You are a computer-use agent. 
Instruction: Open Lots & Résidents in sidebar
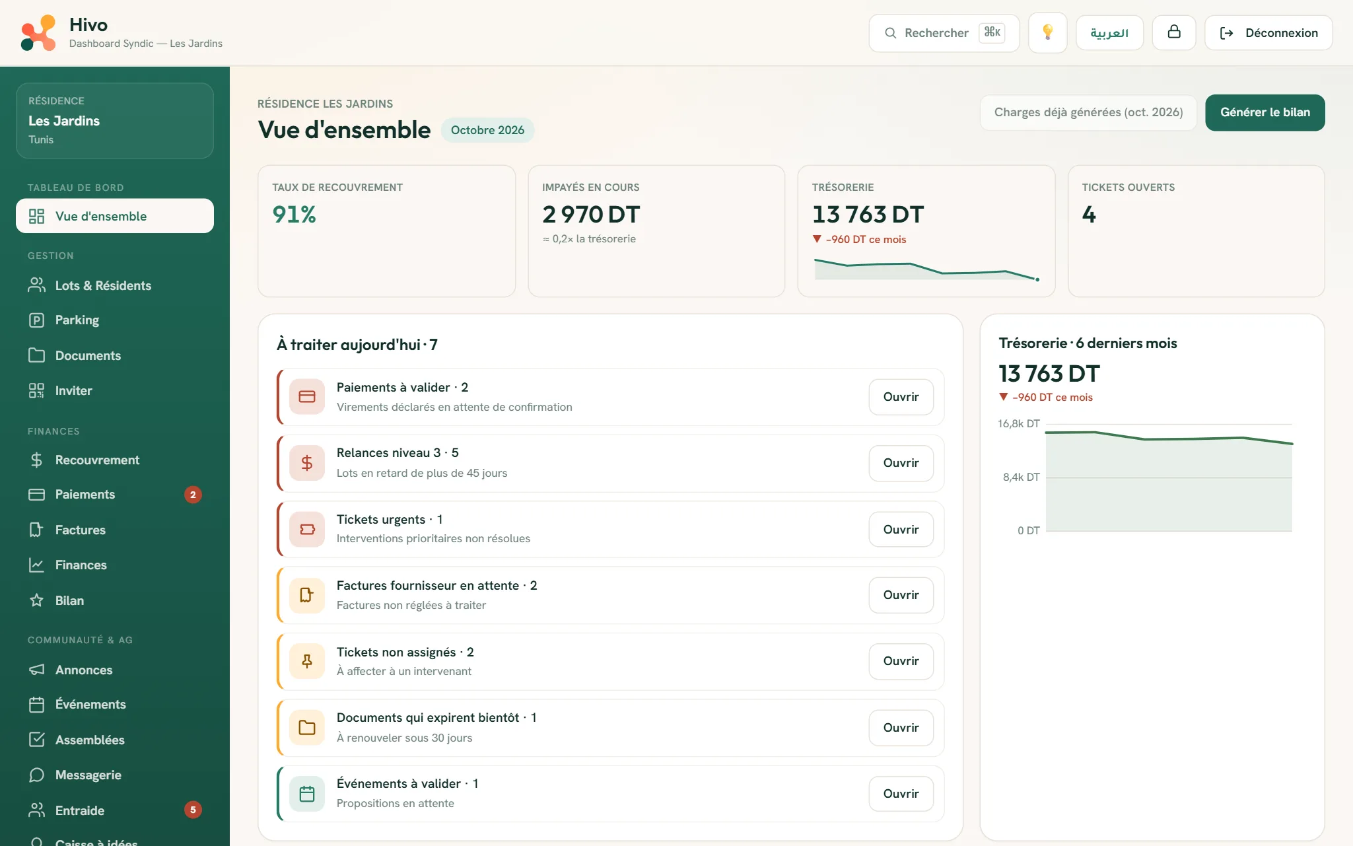(115, 285)
